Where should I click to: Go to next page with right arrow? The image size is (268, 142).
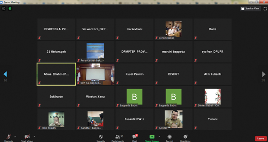click(264, 74)
